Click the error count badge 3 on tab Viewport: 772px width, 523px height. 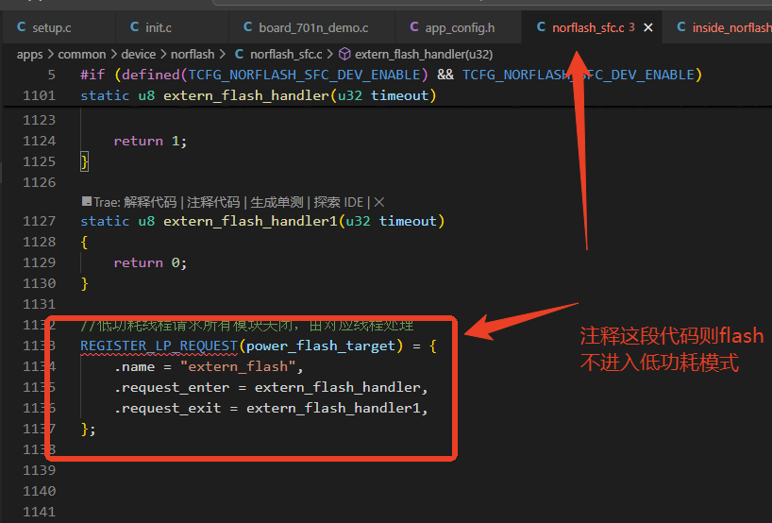click(x=631, y=27)
